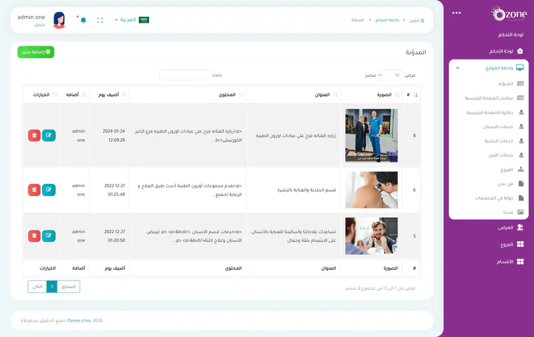
Task: Open the three-dots sidebar menu
Action: click(x=456, y=13)
